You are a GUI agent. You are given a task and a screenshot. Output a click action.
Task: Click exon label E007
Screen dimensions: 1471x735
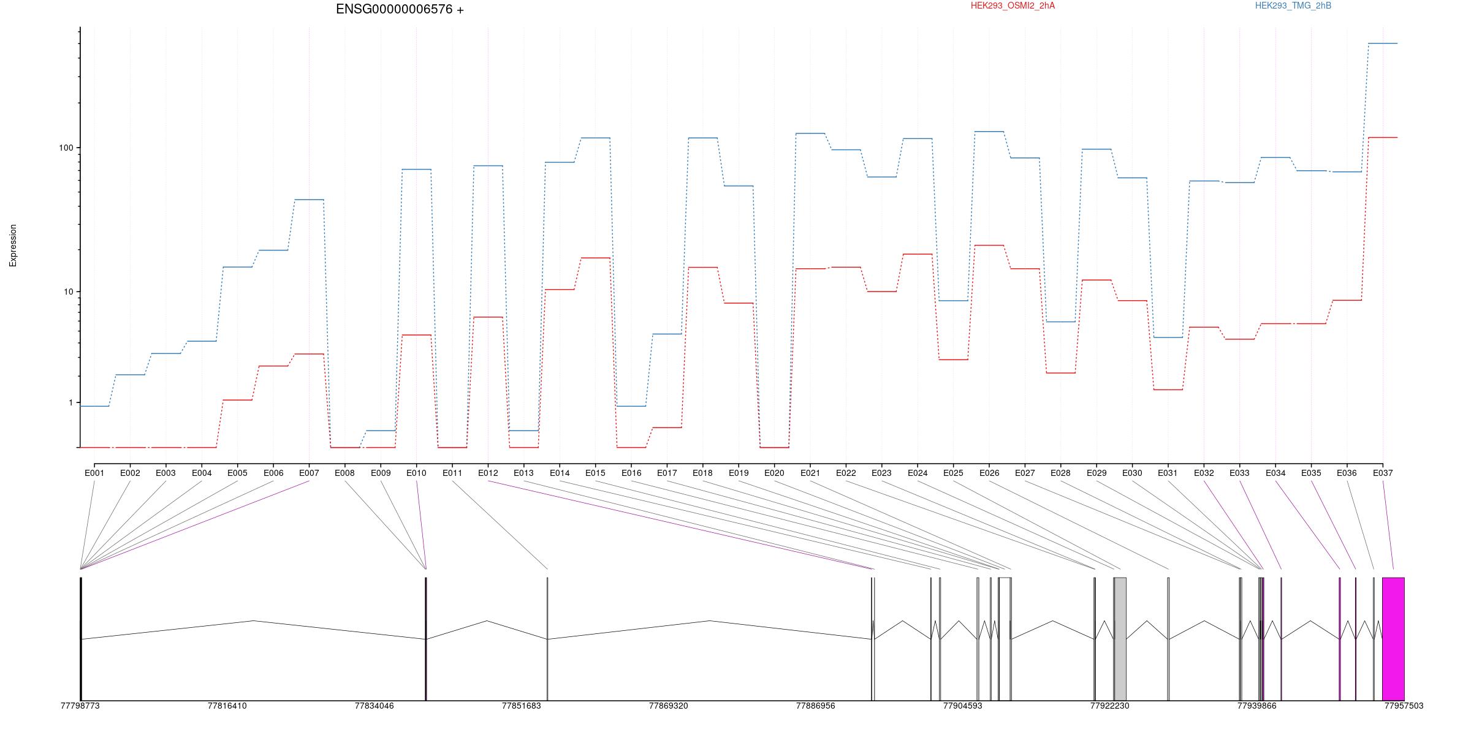pyautogui.click(x=309, y=473)
